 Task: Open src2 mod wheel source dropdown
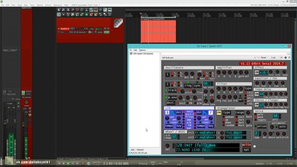click(x=205, y=137)
